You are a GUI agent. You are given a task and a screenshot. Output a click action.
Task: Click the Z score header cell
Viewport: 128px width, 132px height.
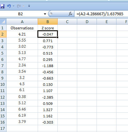(48, 28)
